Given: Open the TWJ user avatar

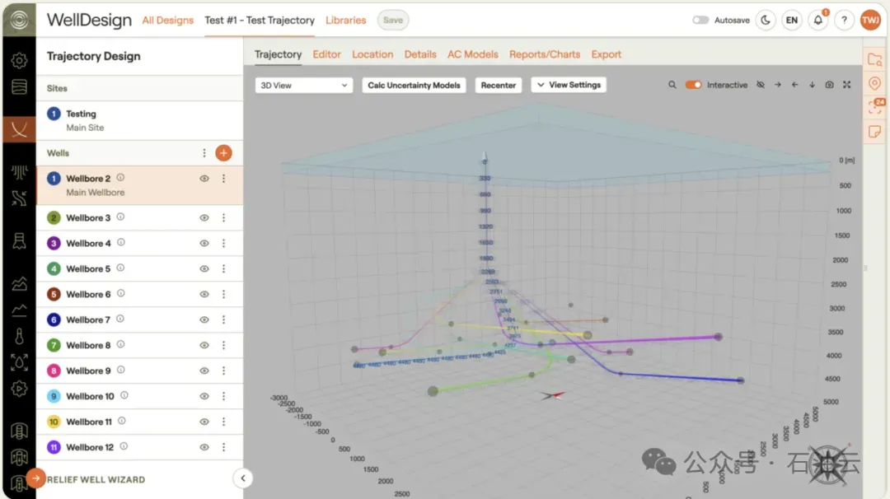Looking at the screenshot, I should 871,20.
